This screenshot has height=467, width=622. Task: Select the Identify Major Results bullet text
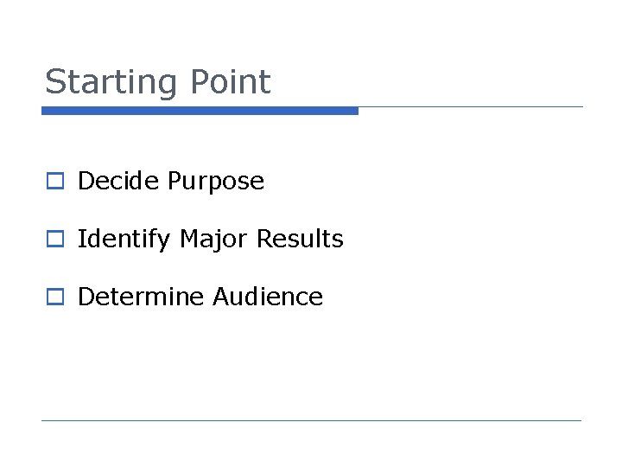(211, 240)
